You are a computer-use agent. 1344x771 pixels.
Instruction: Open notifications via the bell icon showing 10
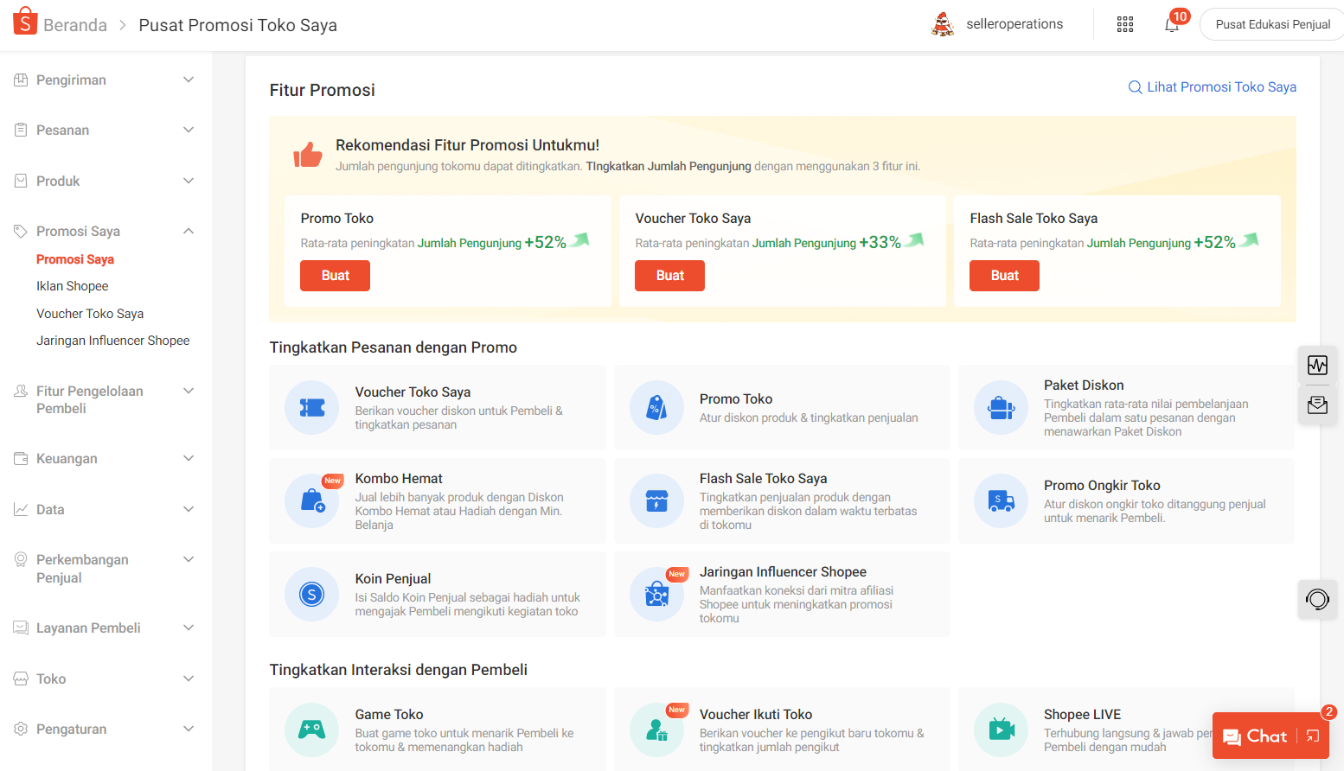point(1171,24)
